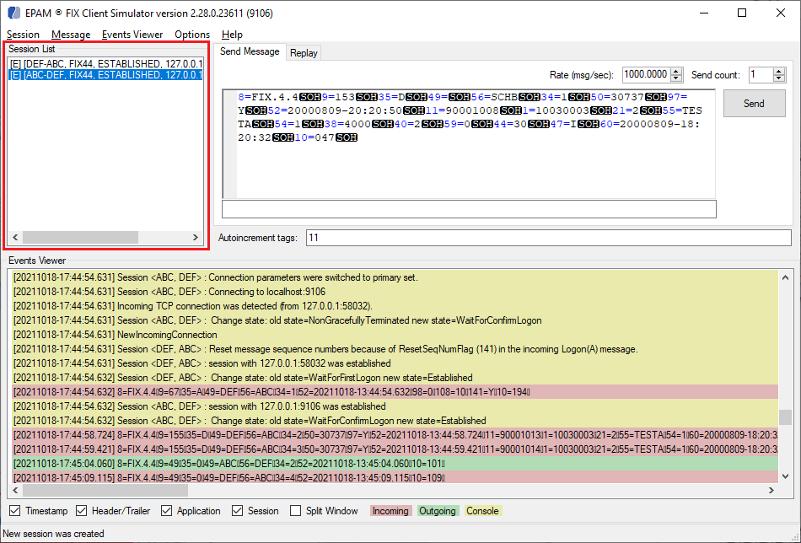Image resolution: width=801 pixels, height=543 pixels.
Task: Click the Incoming color legend
Action: point(390,511)
